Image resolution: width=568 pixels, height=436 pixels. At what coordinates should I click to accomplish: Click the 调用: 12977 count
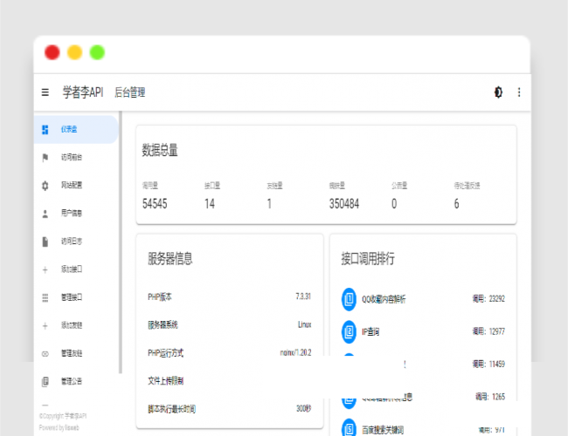pyautogui.click(x=488, y=331)
